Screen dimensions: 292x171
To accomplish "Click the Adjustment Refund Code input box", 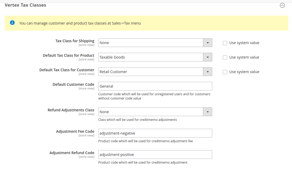I will [155, 154].
